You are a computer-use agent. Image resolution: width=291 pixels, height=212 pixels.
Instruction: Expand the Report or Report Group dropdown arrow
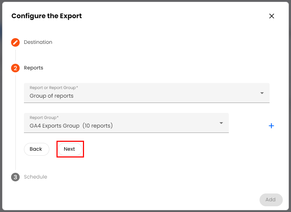(262, 93)
